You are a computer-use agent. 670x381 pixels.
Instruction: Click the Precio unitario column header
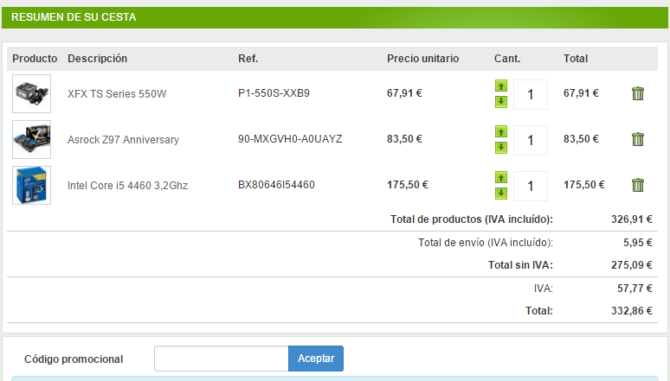(x=422, y=59)
